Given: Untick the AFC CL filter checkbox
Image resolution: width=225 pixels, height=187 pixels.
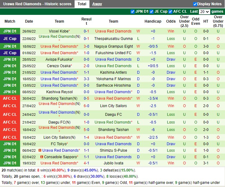Looking at the screenshot, I should (171, 11).
